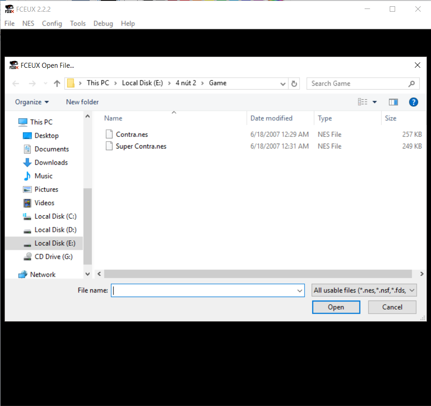The image size is (431, 406).
Task: Select the Super Contra.nes file
Action: (x=141, y=146)
